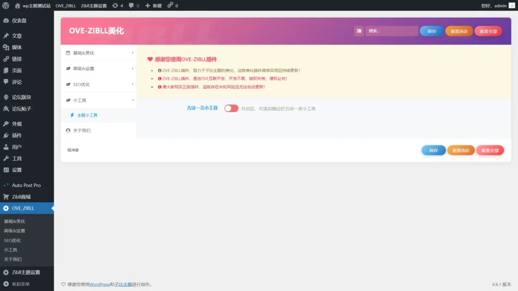Click the 您好, admin greeting
The width and height of the screenshot is (518, 291).
coord(494,6)
